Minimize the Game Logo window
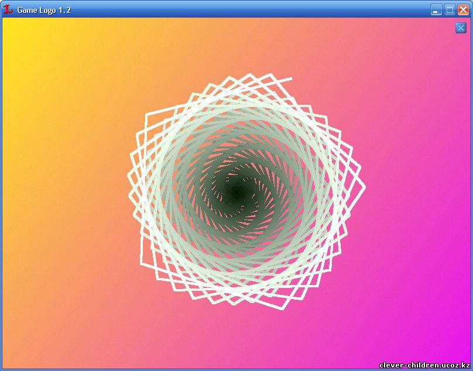 (436, 9)
